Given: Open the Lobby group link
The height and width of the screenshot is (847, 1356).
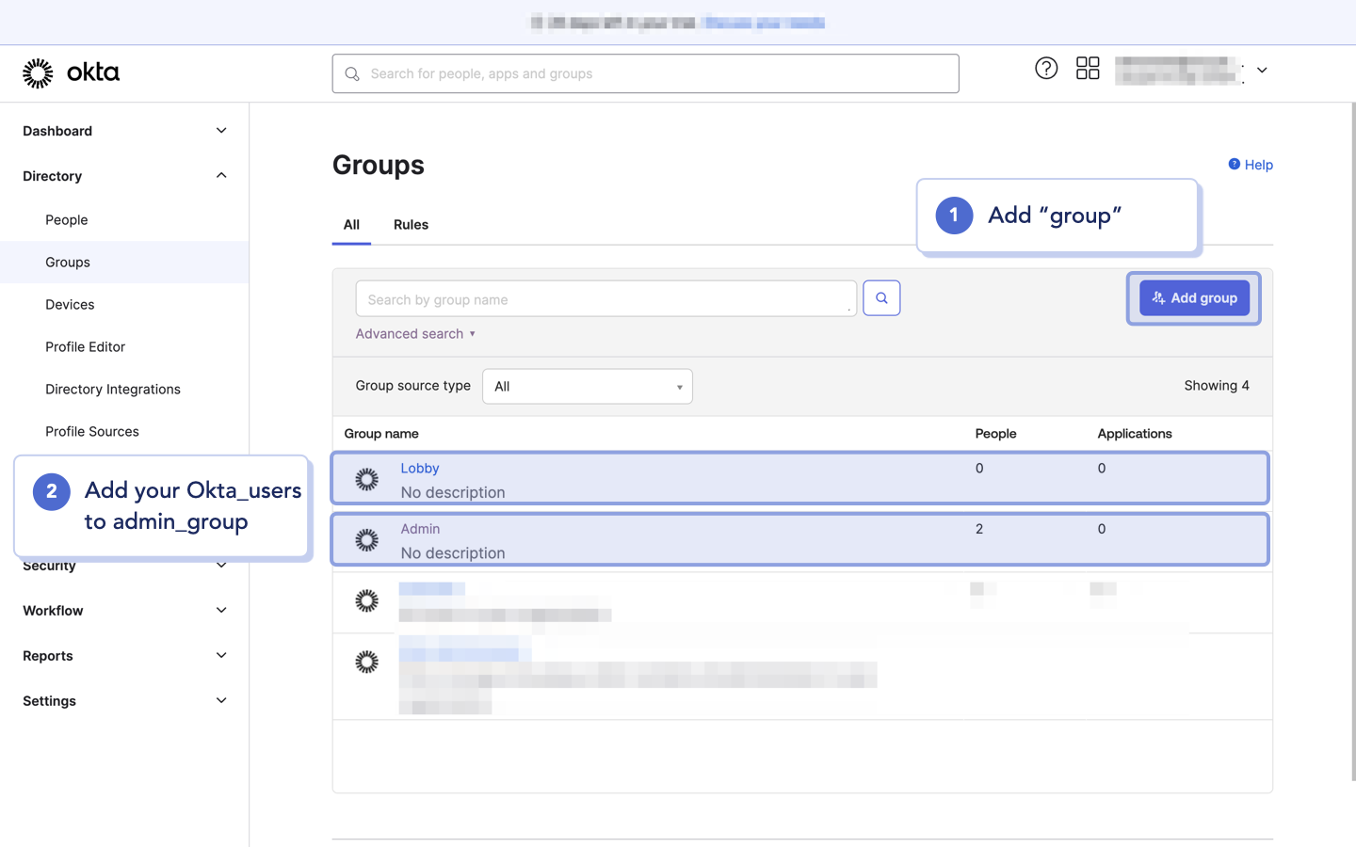Looking at the screenshot, I should pyautogui.click(x=420, y=468).
